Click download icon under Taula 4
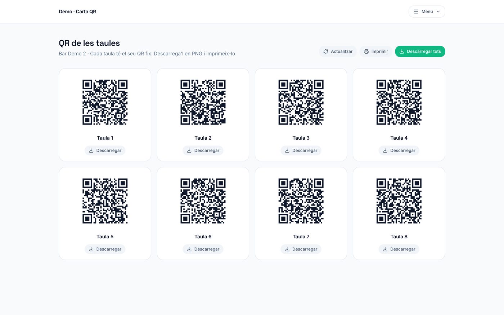This screenshot has height=315, width=504. tap(385, 150)
